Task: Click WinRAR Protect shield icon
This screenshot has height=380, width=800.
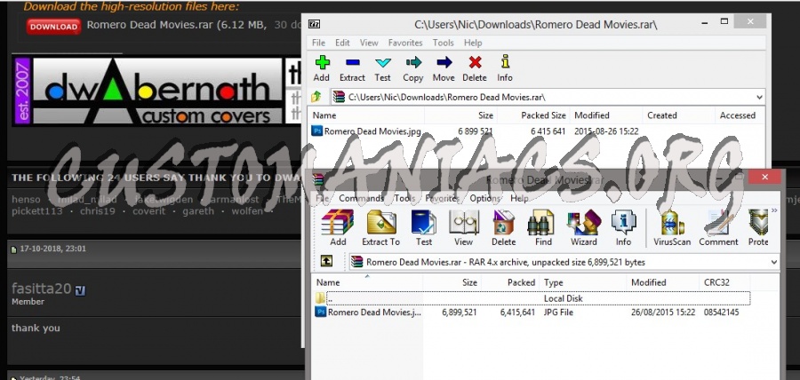Action: tap(758, 223)
